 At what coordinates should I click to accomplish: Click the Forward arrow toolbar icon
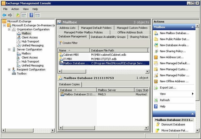point(10,15)
